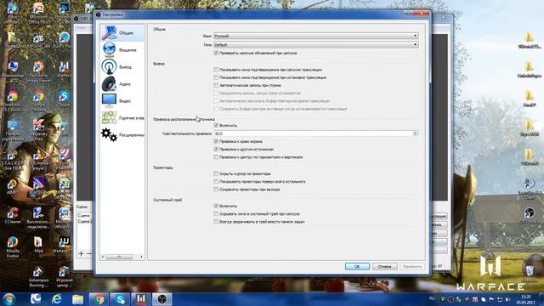Screen dimensions: 544x306
Task: Click the volume icon in system tray
Action: (508, 299)
